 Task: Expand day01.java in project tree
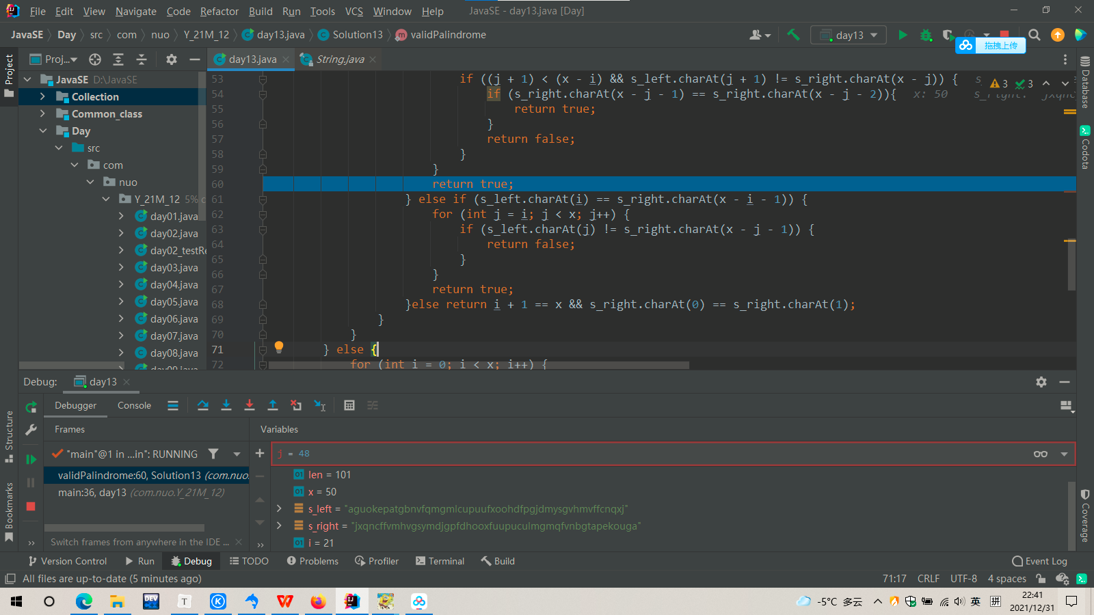pos(121,216)
